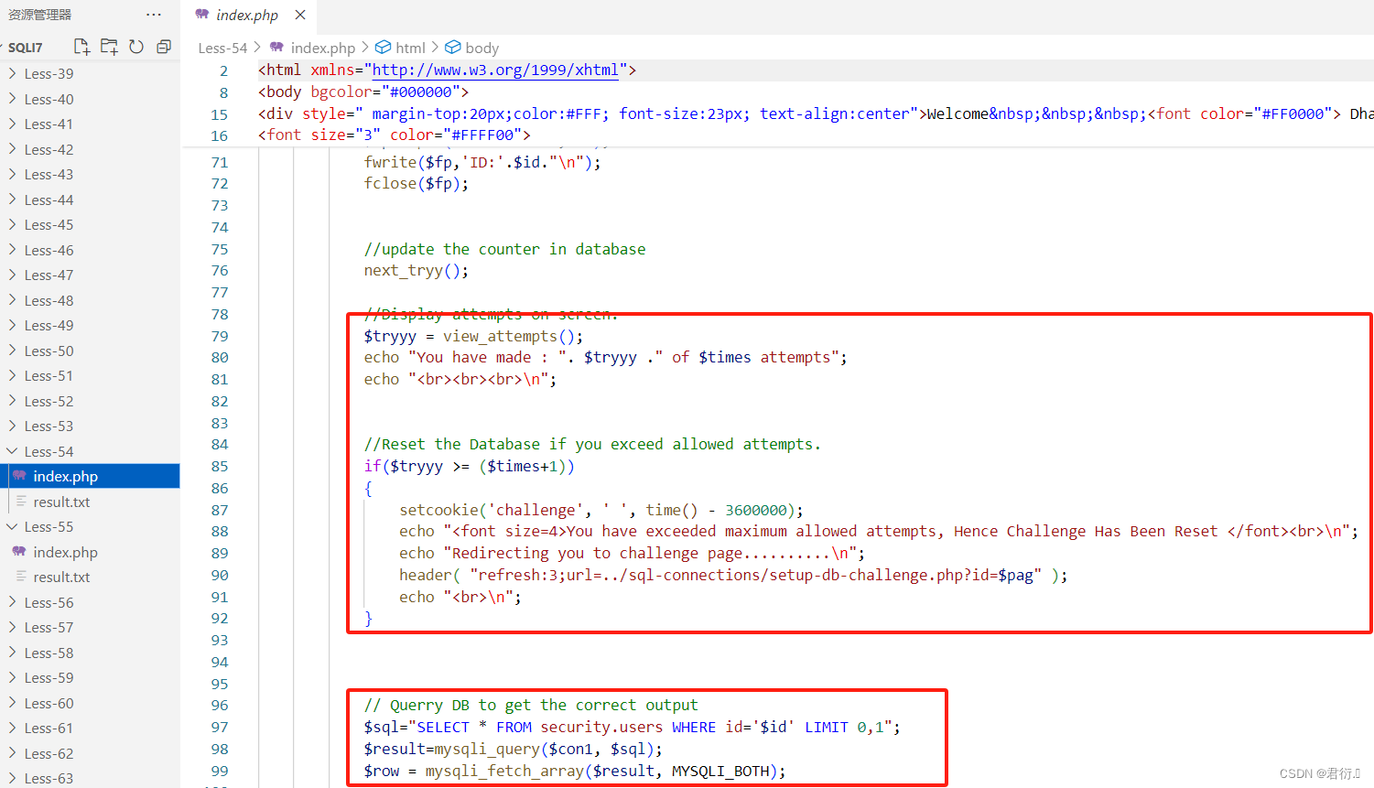Click the New File icon in explorer
Screen dimensions: 1374x788
tap(81, 47)
